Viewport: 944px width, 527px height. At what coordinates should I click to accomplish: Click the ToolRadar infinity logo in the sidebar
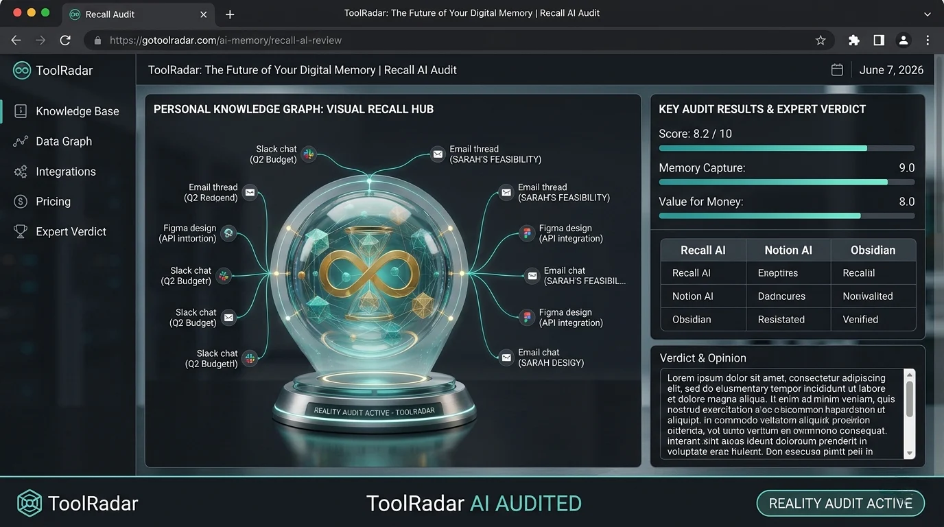[x=22, y=70]
